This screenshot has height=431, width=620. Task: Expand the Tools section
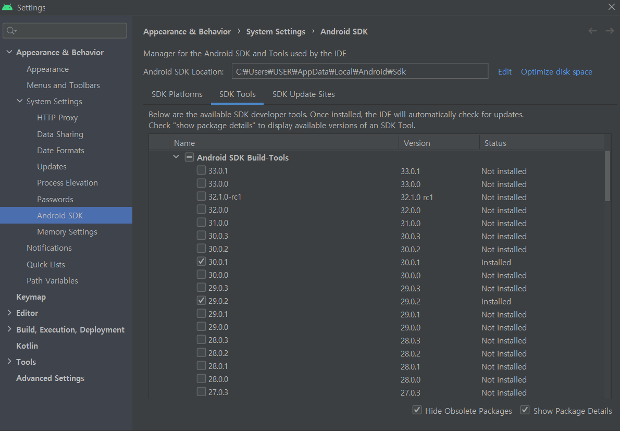[9, 362]
